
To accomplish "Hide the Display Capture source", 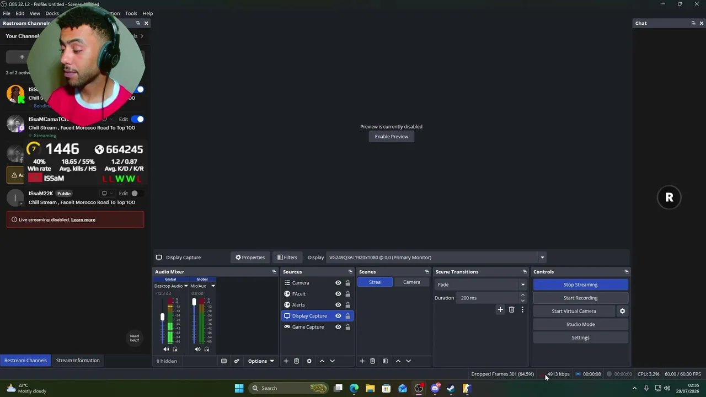I will 338,316.
